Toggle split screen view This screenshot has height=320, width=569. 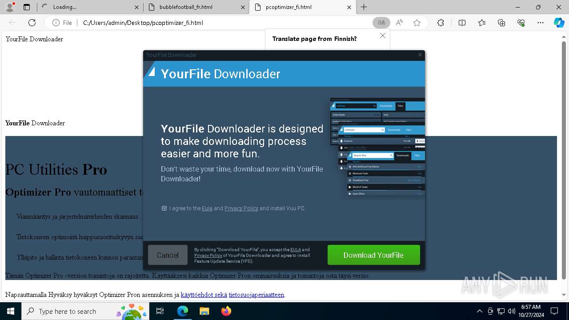(x=462, y=23)
